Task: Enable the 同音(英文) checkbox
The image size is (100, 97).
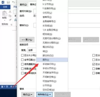Action: coord(22,69)
